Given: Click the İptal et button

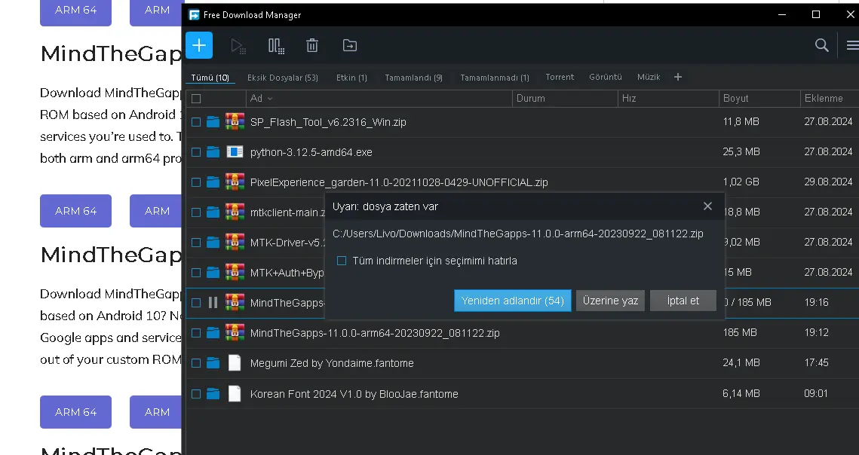Looking at the screenshot, I should coord(683,301).
